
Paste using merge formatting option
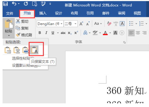[17, 50]
